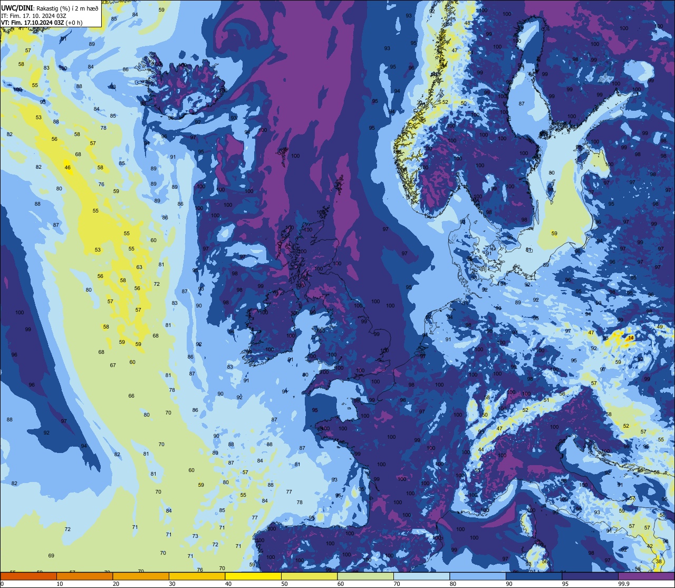Click the '70' legend scale label

pyautogui.click(x=397, y=584)
